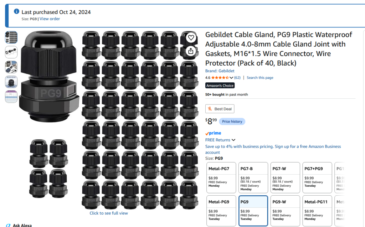Visit the Brand: Gebildet link
The height and width of the screenshot is (227, 365).
(220, 71)
